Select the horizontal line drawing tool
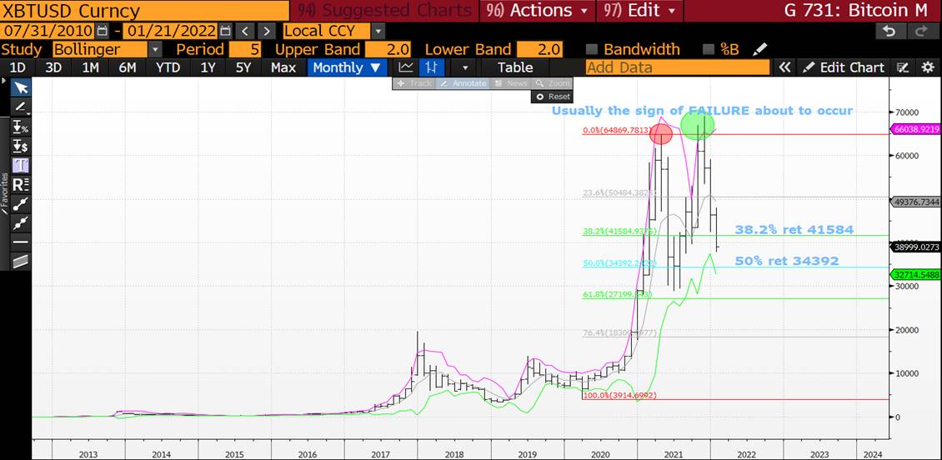The width and height of the screenshot is (942, 460). [x=21, y=242]
